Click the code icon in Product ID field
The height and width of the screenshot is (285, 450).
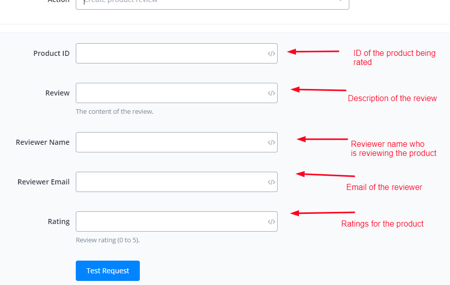(272, 53)
